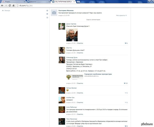Image resolution: width=154 pixels, height=127 pixels.
Task: Open Алла Любимова's profile name link
Action: click(x=71, y=107)
